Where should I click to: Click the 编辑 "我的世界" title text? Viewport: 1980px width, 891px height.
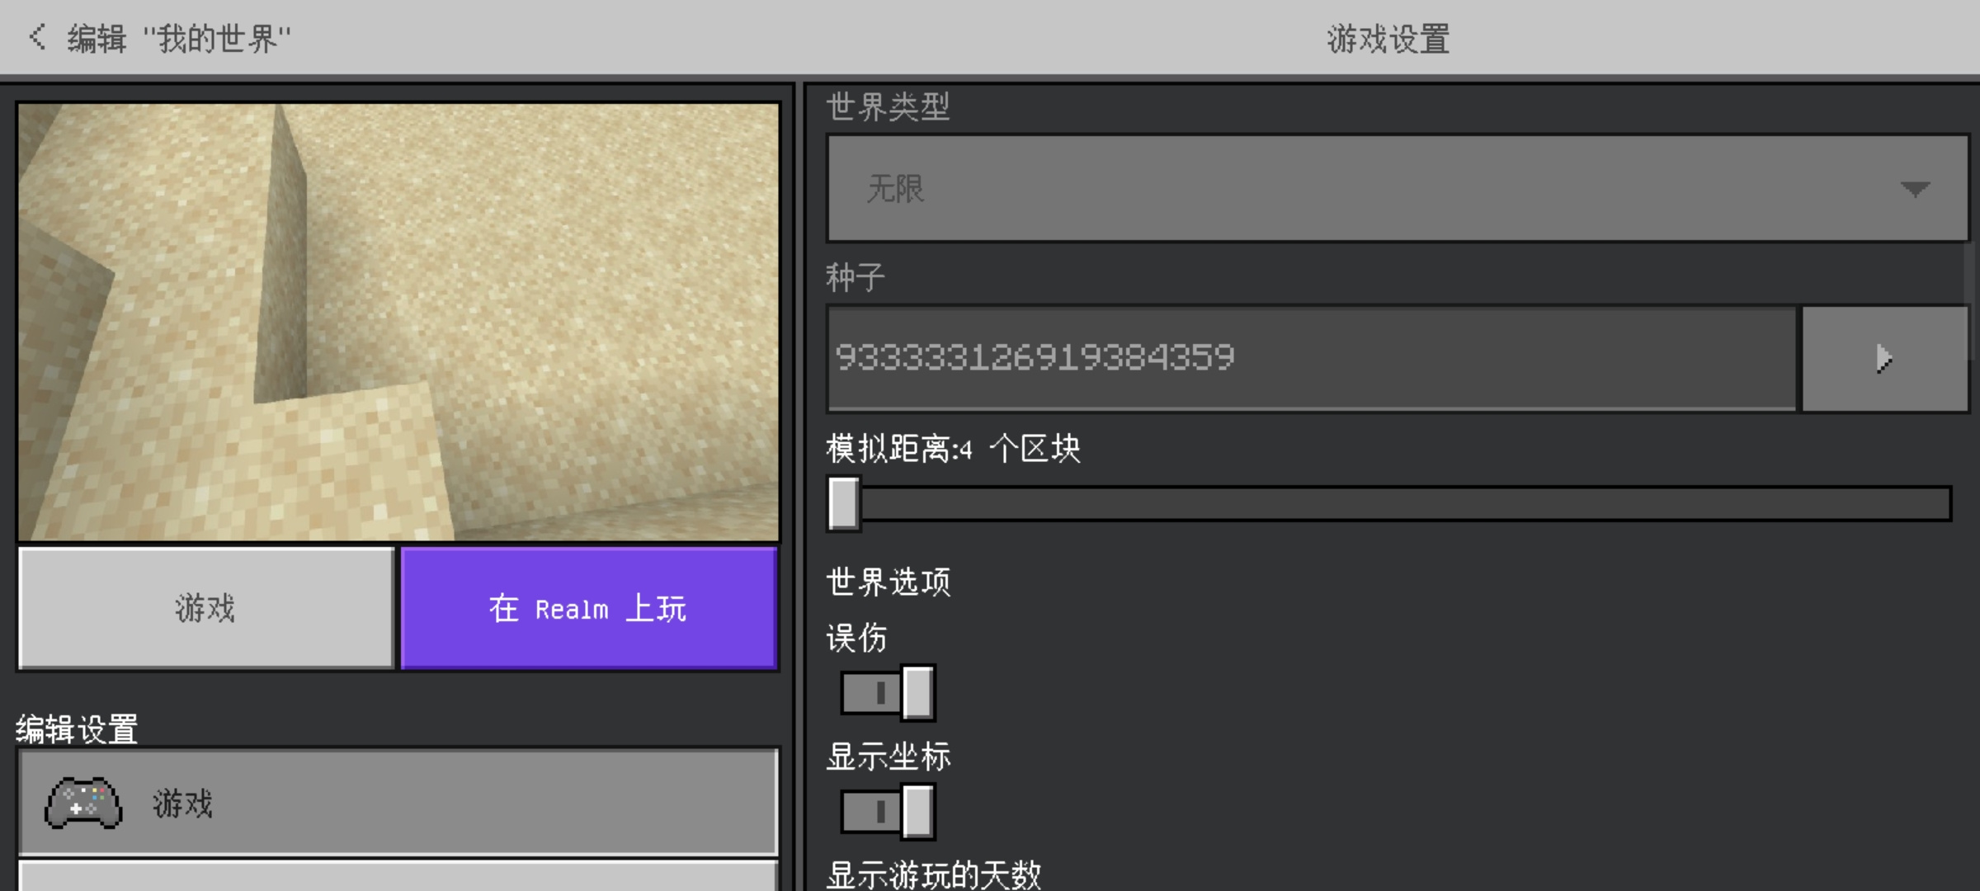click(x=179, y=38)
